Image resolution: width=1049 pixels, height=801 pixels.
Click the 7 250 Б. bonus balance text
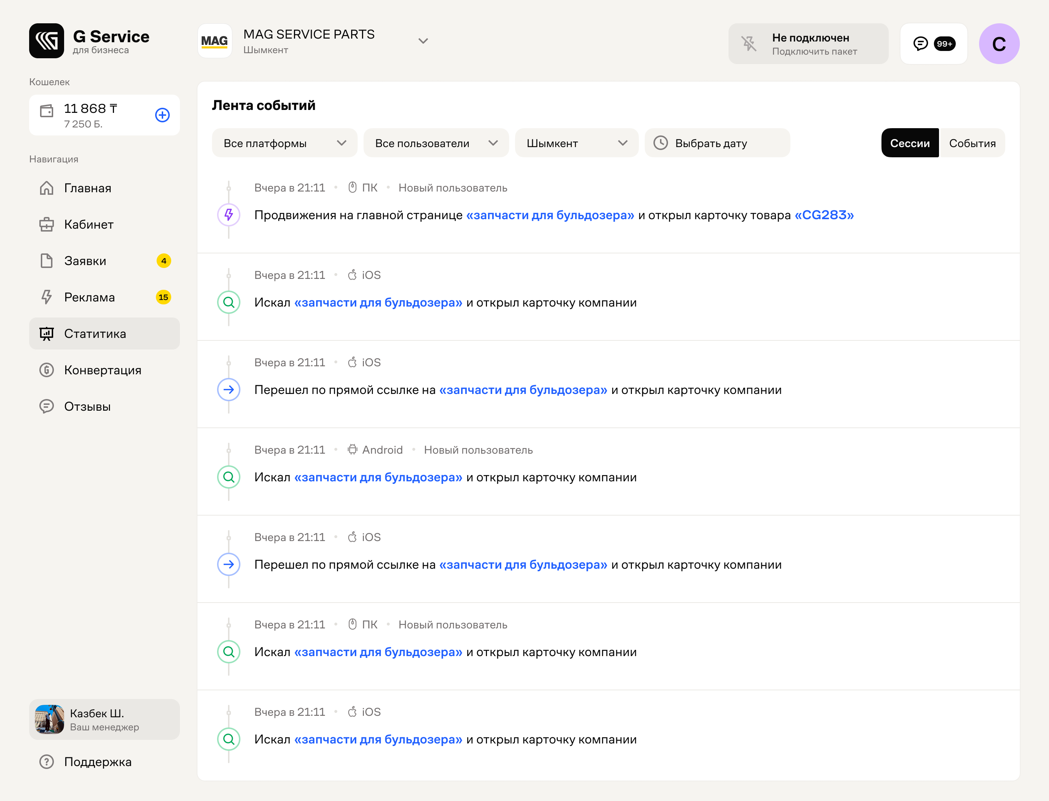(83, 124)
